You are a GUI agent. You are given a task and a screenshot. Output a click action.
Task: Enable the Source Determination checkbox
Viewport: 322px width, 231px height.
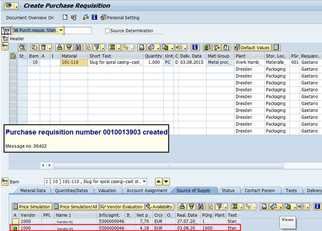pyautogui.click(x=107, y=31)
